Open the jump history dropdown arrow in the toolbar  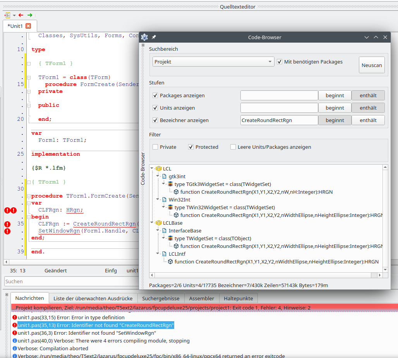[x=14, y=15]
